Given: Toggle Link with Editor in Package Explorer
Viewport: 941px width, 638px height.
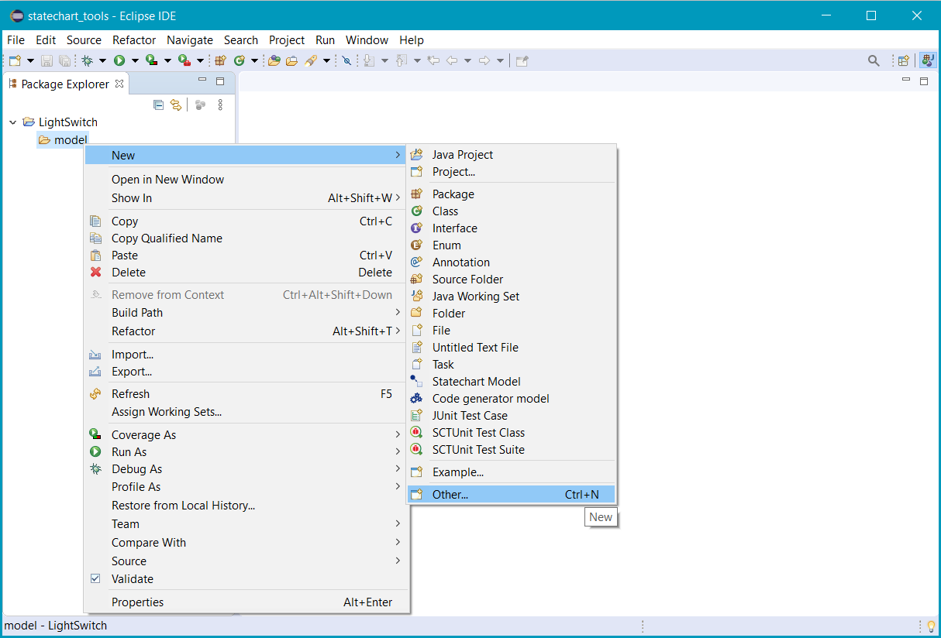Looking at the screenshot, I should tap(176, 105).
